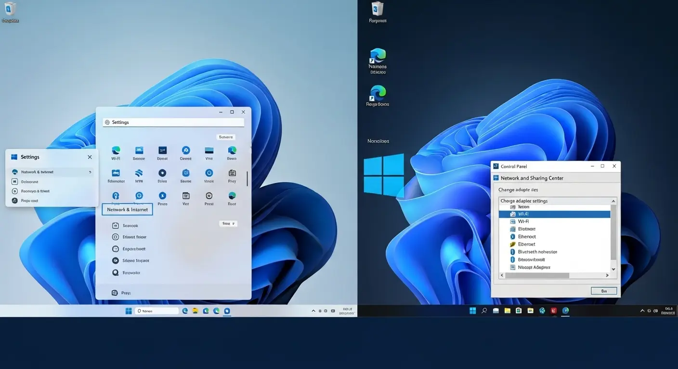
Task: Click the up arrow of the adapter list scrollbar
Action: point(613,201)
